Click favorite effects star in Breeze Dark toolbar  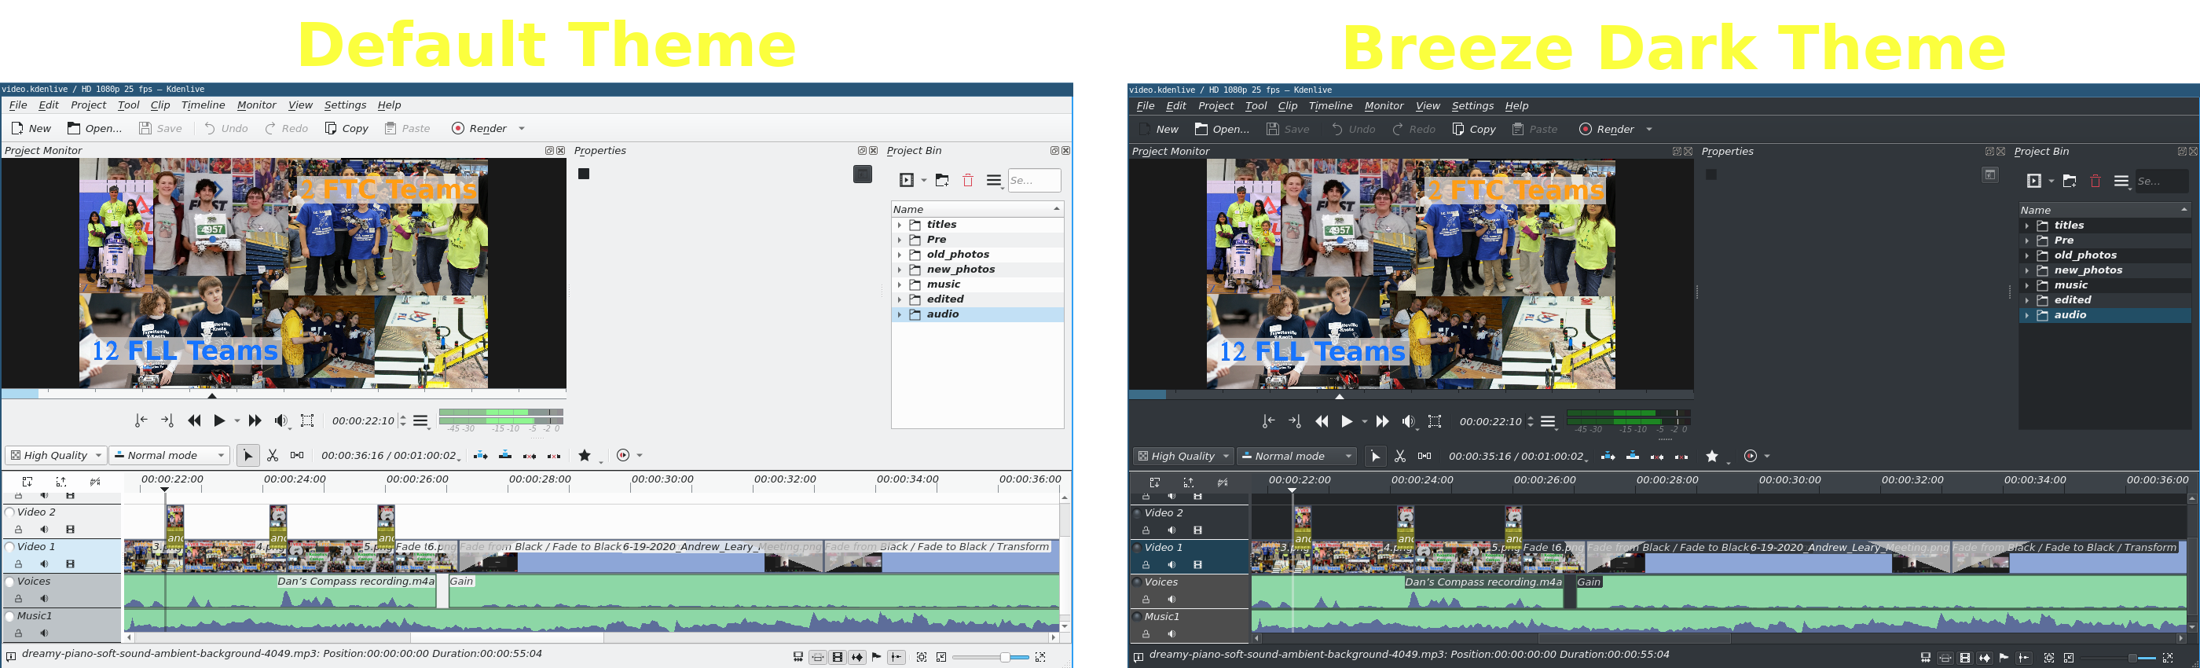(1712, 456)
